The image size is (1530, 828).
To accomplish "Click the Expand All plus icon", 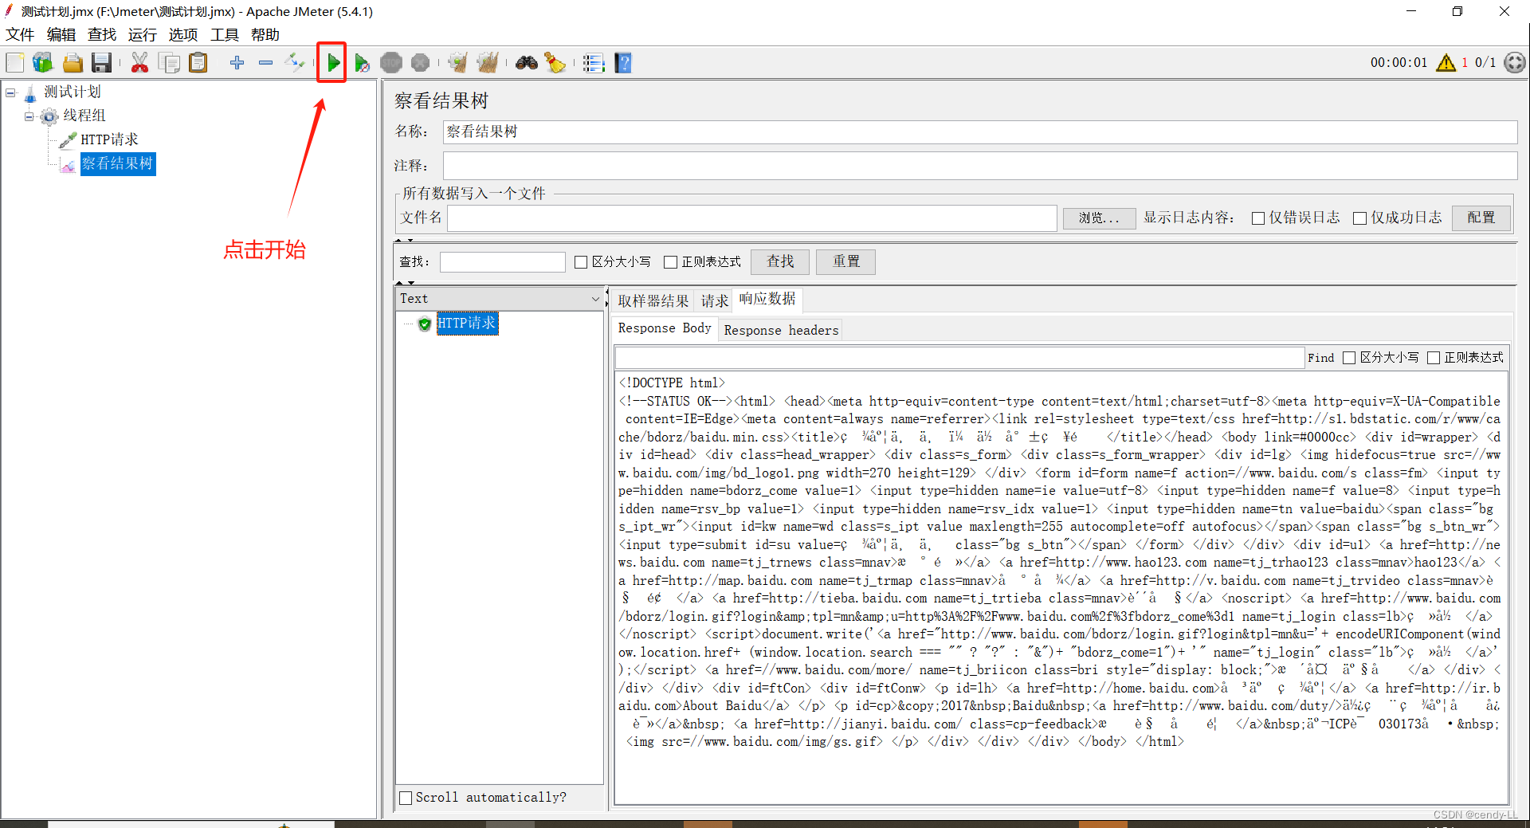I will [237, 63].
